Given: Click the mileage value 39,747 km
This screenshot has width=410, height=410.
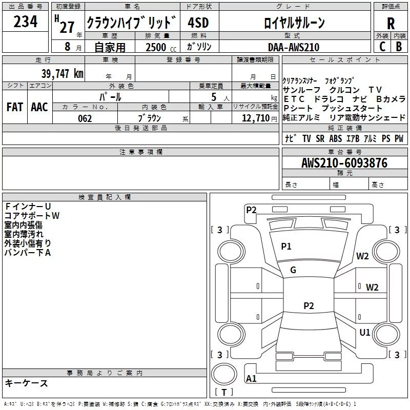Looking at the screenshot, I should tap(62, 73).
